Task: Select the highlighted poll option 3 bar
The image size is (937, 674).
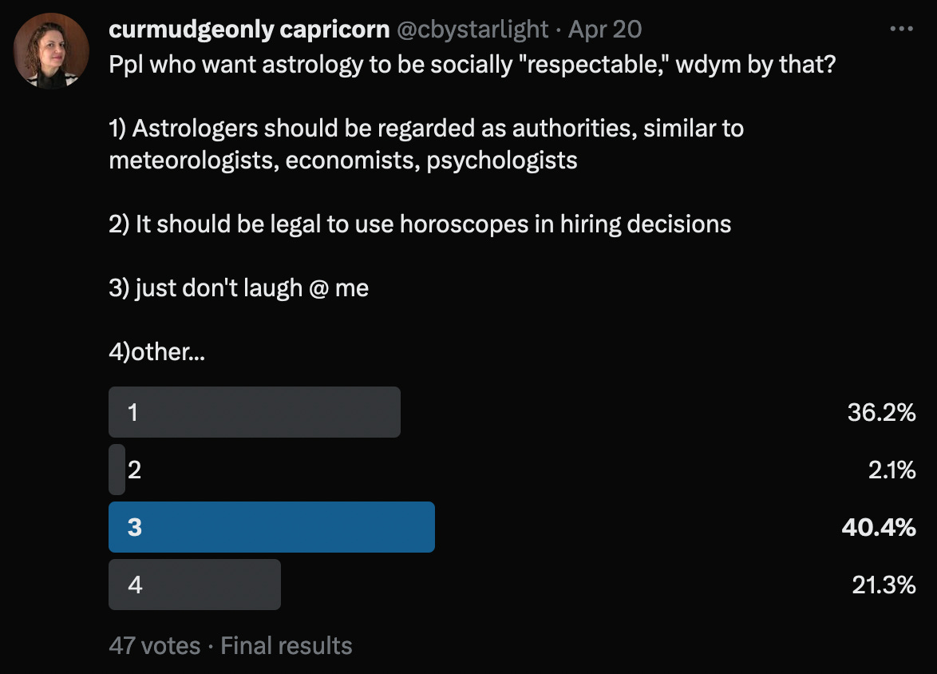Action: [x=271, y=527]
